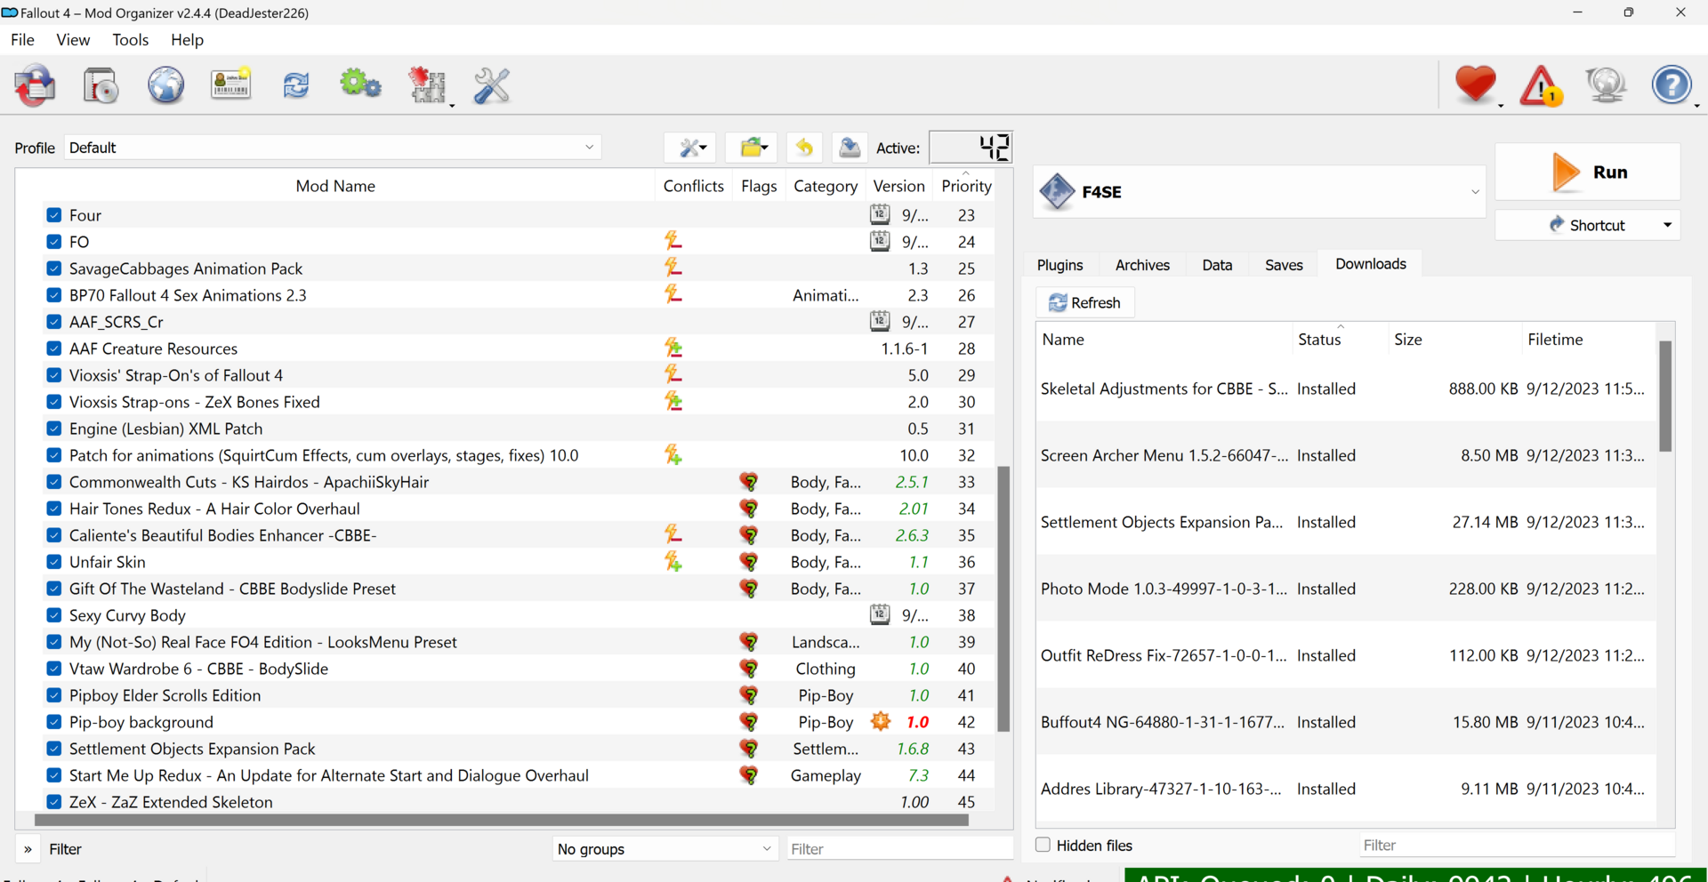
Task: Switch to the Saves tab
Action: coord(1284,265)
